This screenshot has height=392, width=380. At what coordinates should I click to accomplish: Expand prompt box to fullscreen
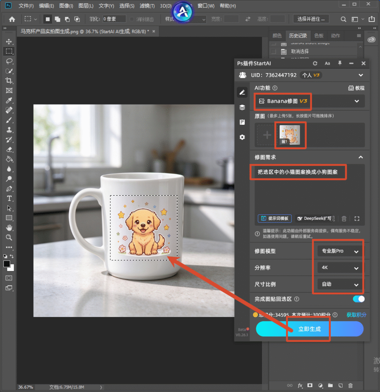click(357, 219)
